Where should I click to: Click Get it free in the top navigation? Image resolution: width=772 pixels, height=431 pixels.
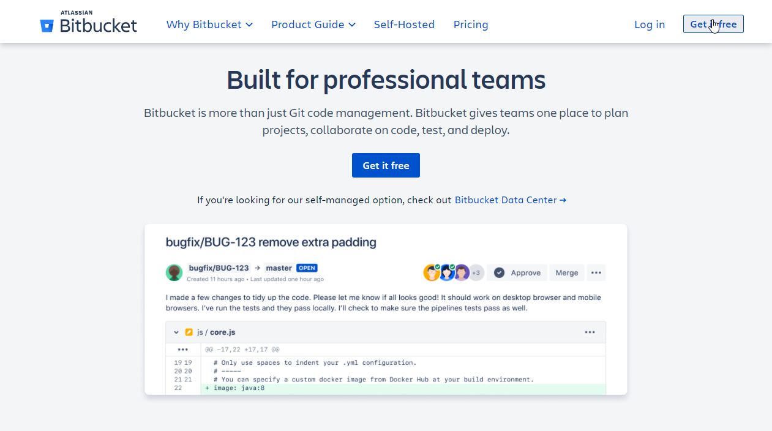coord(713,24)
